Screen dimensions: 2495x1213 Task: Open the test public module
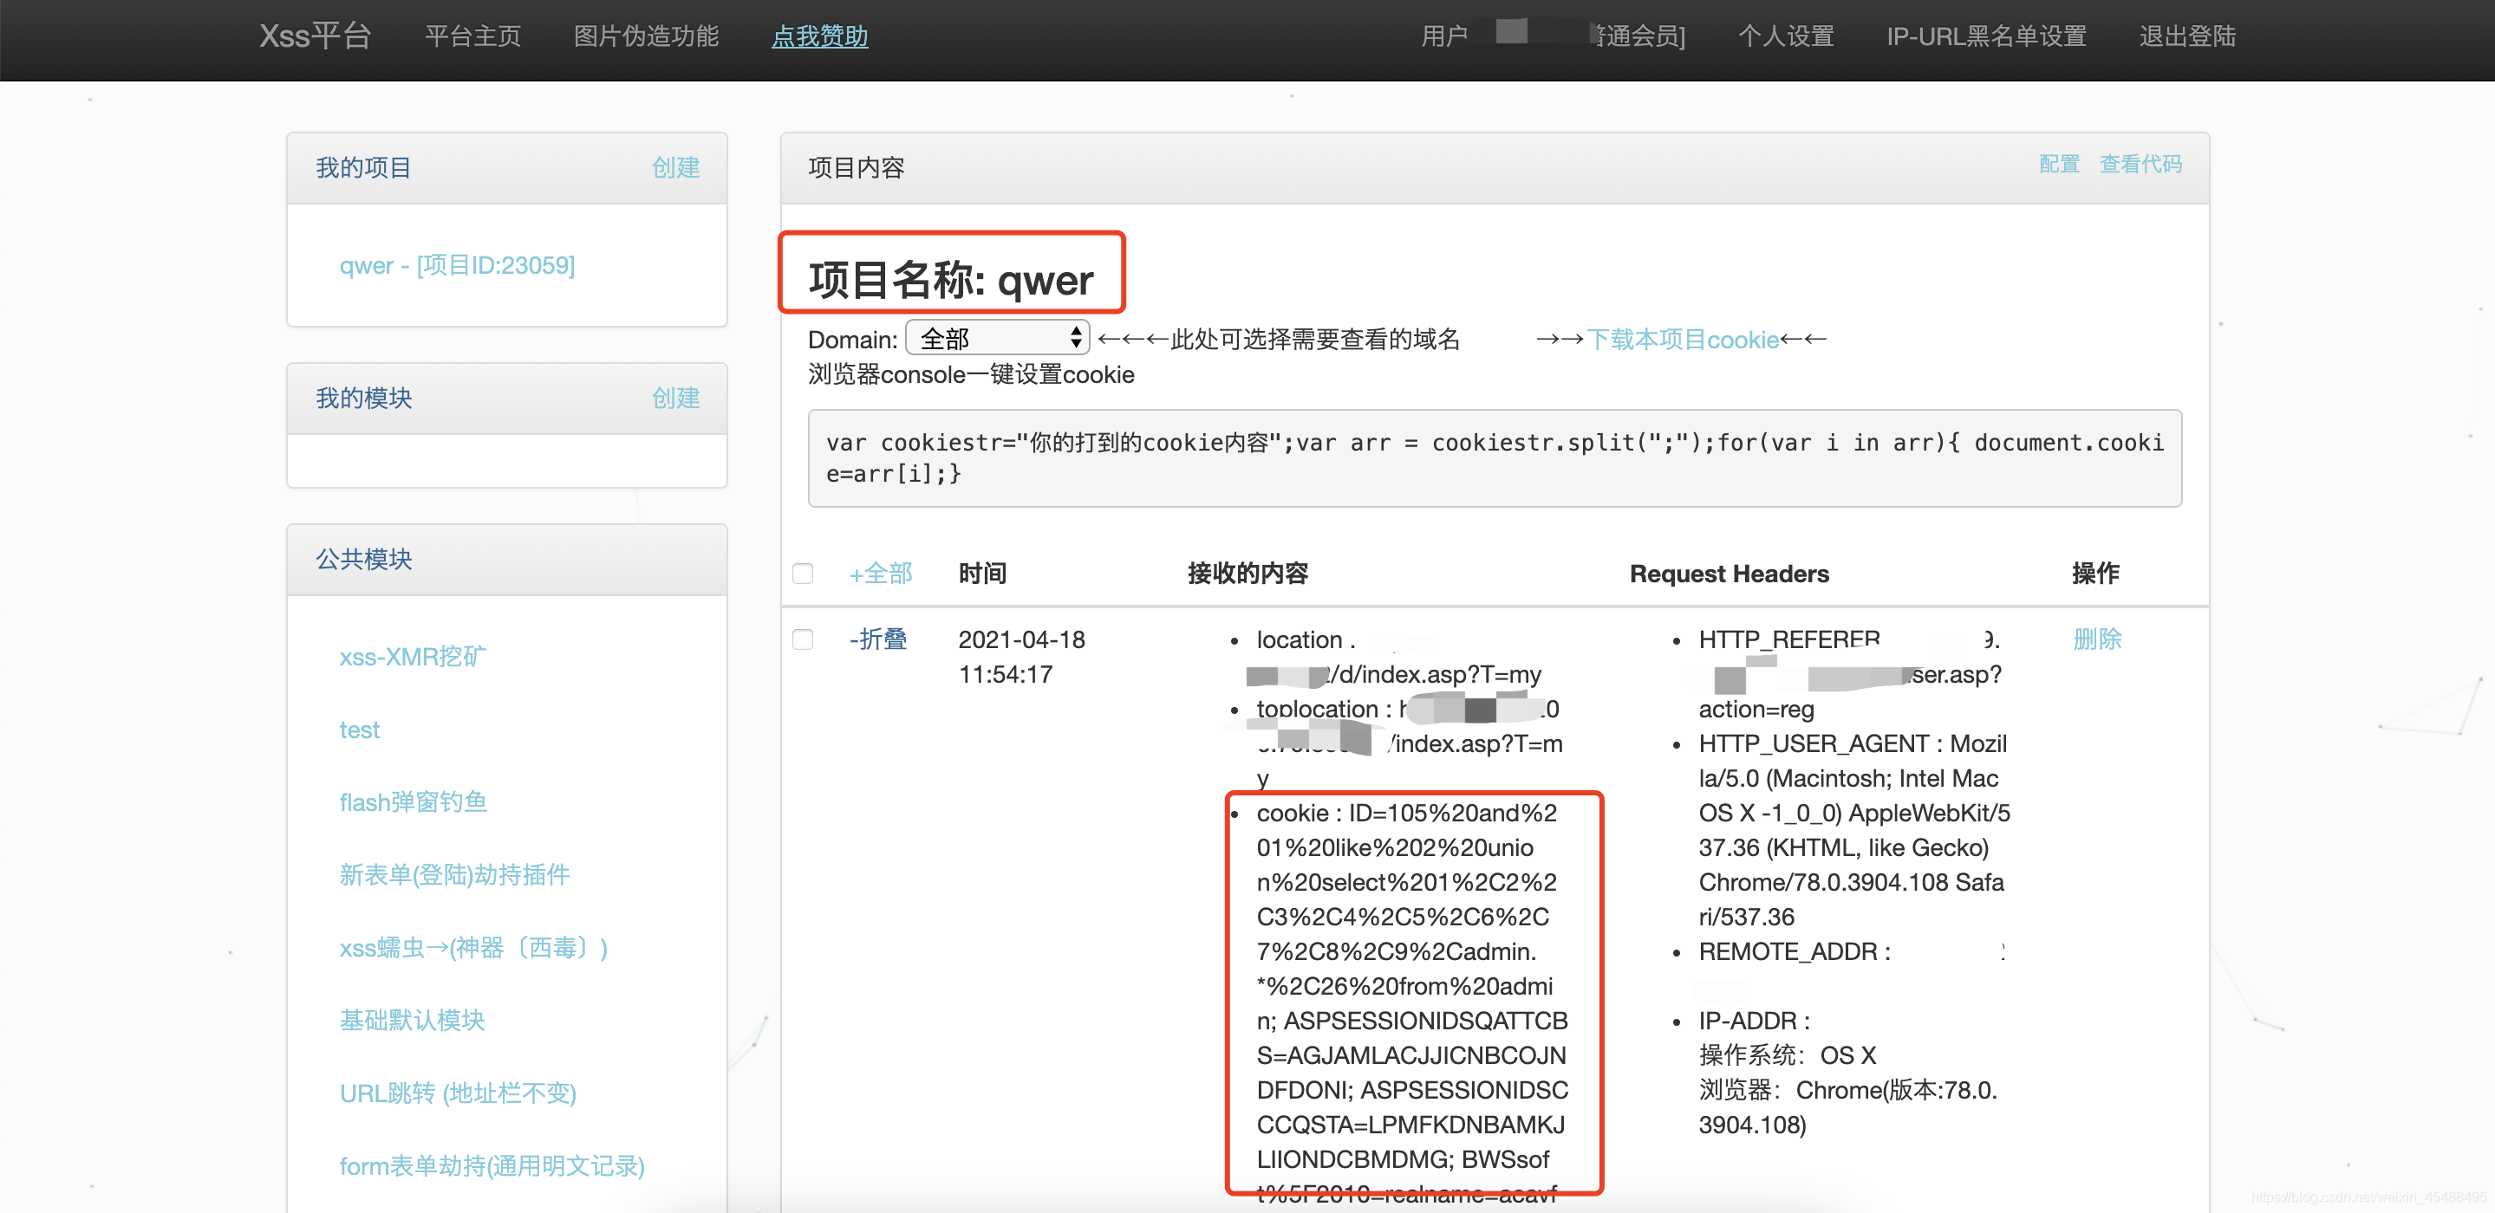click(359, 730)
